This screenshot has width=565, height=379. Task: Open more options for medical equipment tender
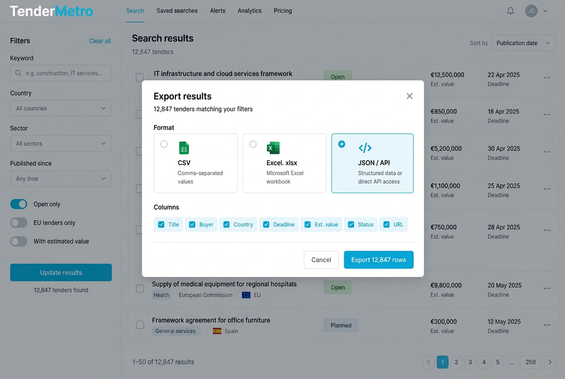[x=547, y=288]
